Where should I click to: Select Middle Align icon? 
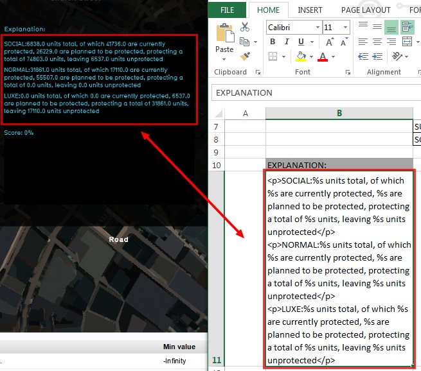377,26
